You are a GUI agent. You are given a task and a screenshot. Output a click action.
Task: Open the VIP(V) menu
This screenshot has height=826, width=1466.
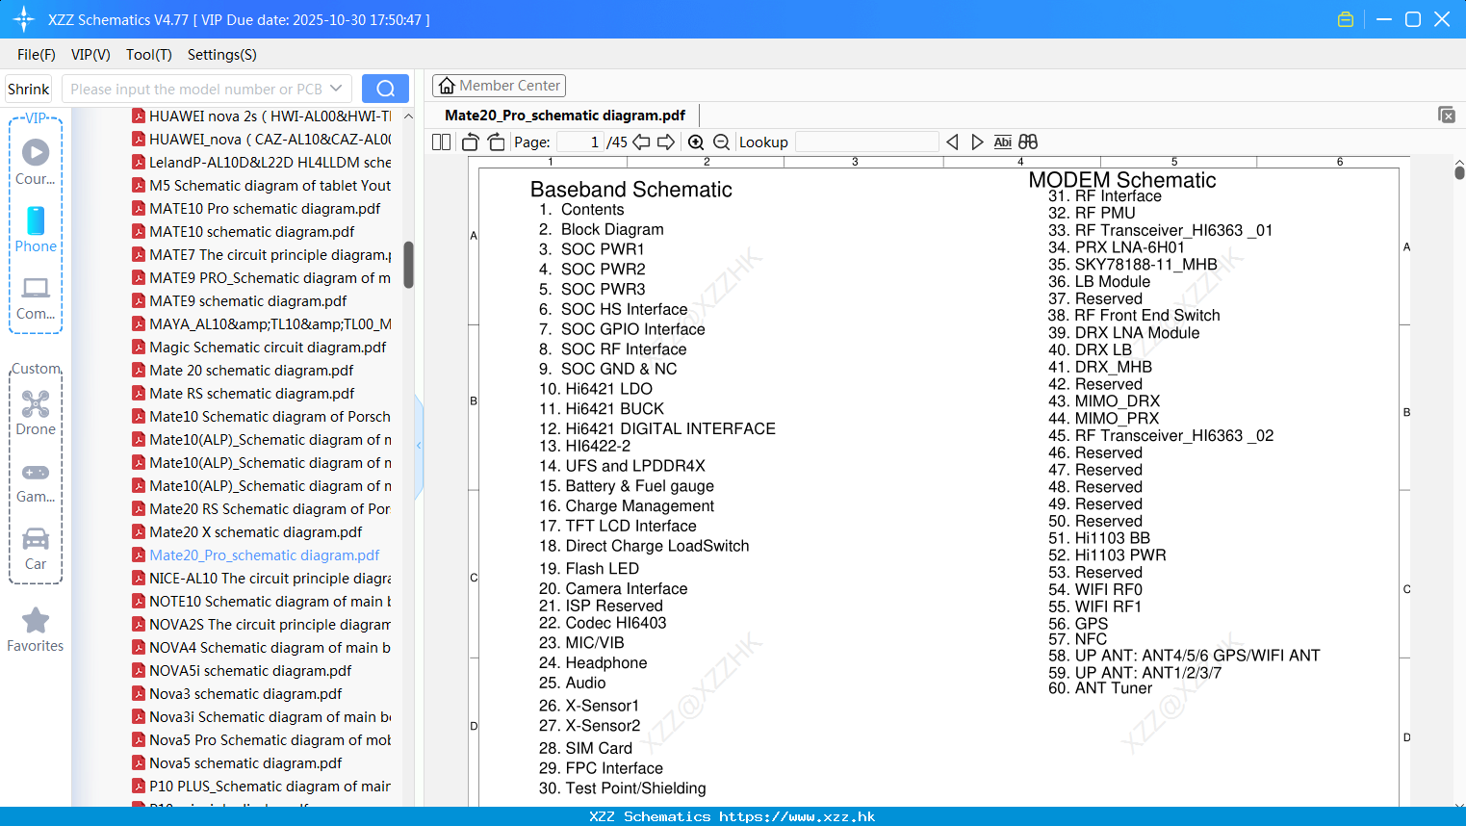click(90, 55)
